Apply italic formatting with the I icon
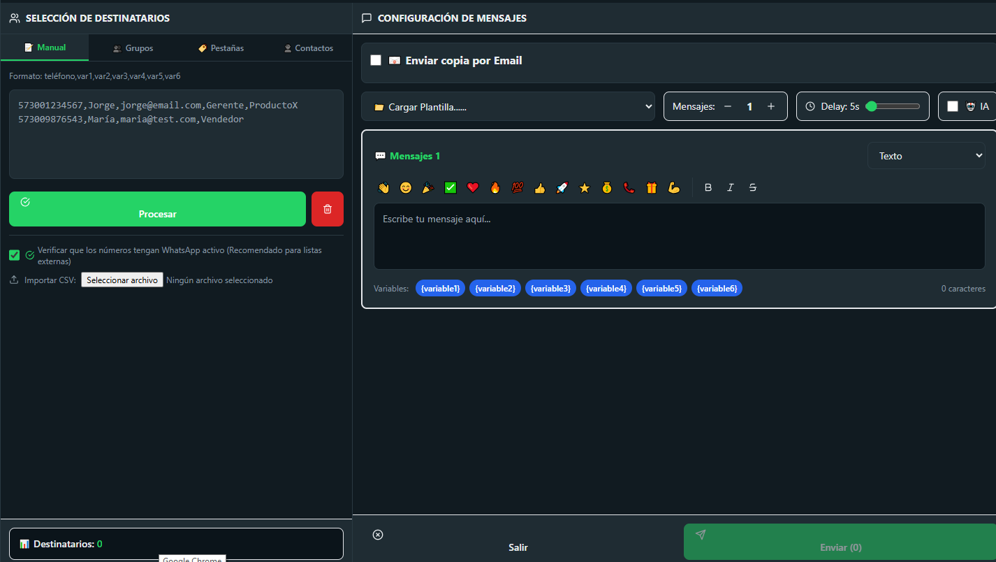996x562 pixels. [x=730, y=187]
